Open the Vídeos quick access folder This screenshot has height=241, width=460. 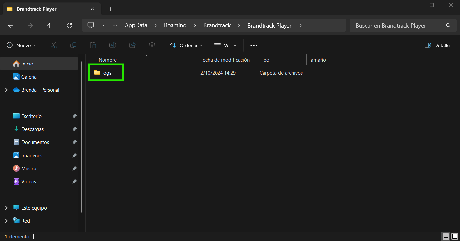click(x=39, y=181)
